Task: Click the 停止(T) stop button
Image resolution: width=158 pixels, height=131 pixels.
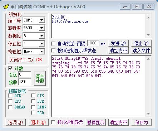Action: click(141, 43)
